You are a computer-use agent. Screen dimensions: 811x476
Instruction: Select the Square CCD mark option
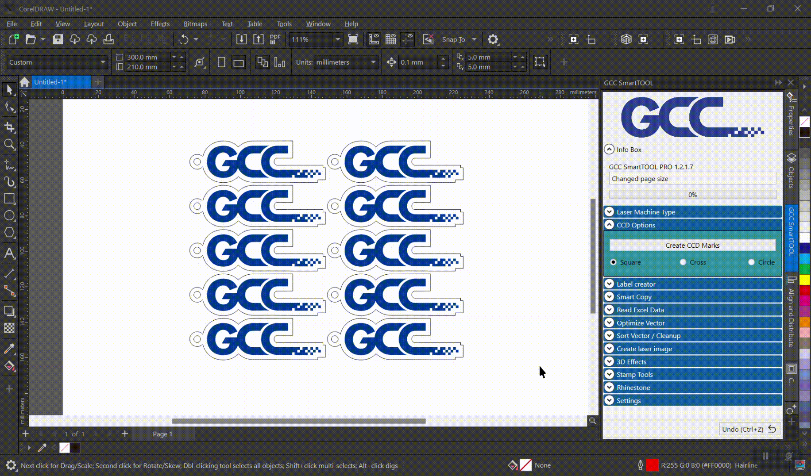click(613, 262)
